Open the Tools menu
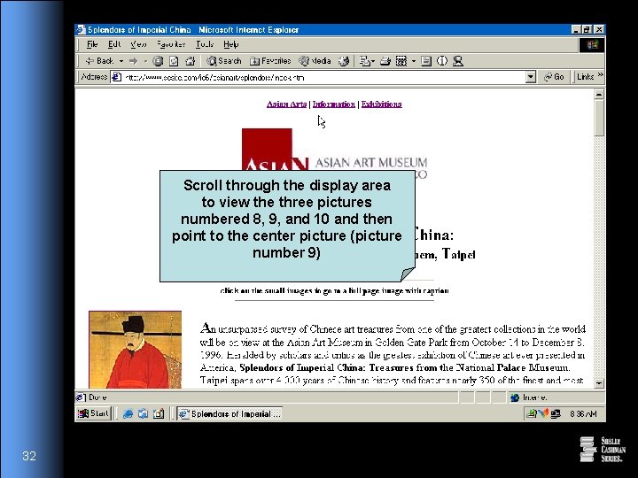Image resolution: width=638 pixels, height=478 pixels. pos(205,44)
